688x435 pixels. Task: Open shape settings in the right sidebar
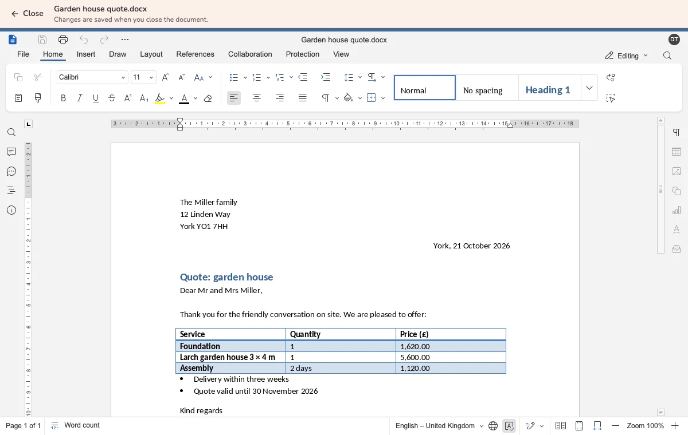point(677,191)
